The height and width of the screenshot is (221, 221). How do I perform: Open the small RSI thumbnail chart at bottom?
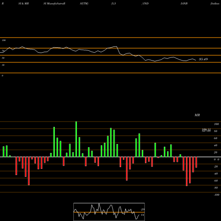tap(109, 212)
